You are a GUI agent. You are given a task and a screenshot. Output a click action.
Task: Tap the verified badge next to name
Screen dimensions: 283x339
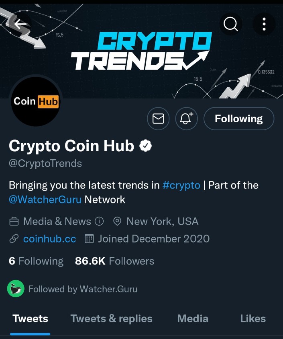[146, 146]
